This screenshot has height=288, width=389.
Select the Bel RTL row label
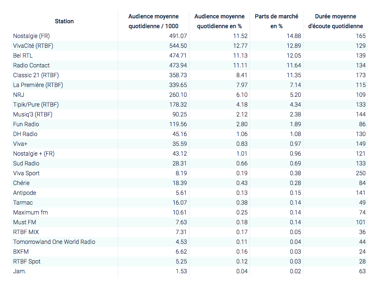(24, 56)
